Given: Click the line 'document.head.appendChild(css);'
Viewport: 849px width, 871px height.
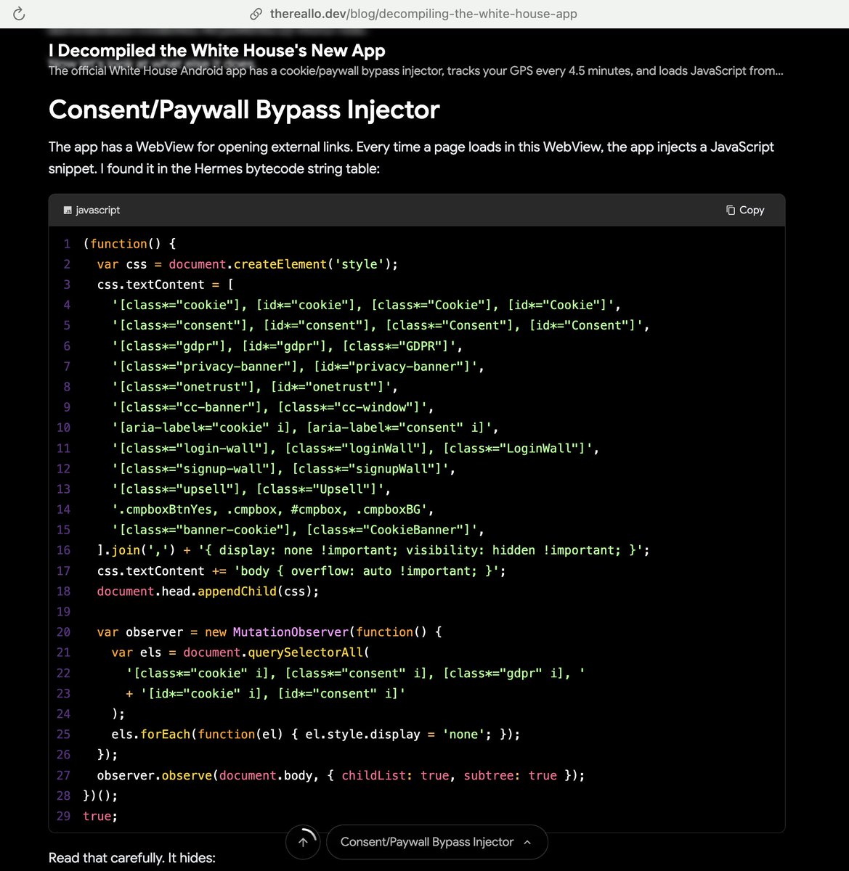Looking at the screenshot, I should pyautogui.click(x=208, y=592).
